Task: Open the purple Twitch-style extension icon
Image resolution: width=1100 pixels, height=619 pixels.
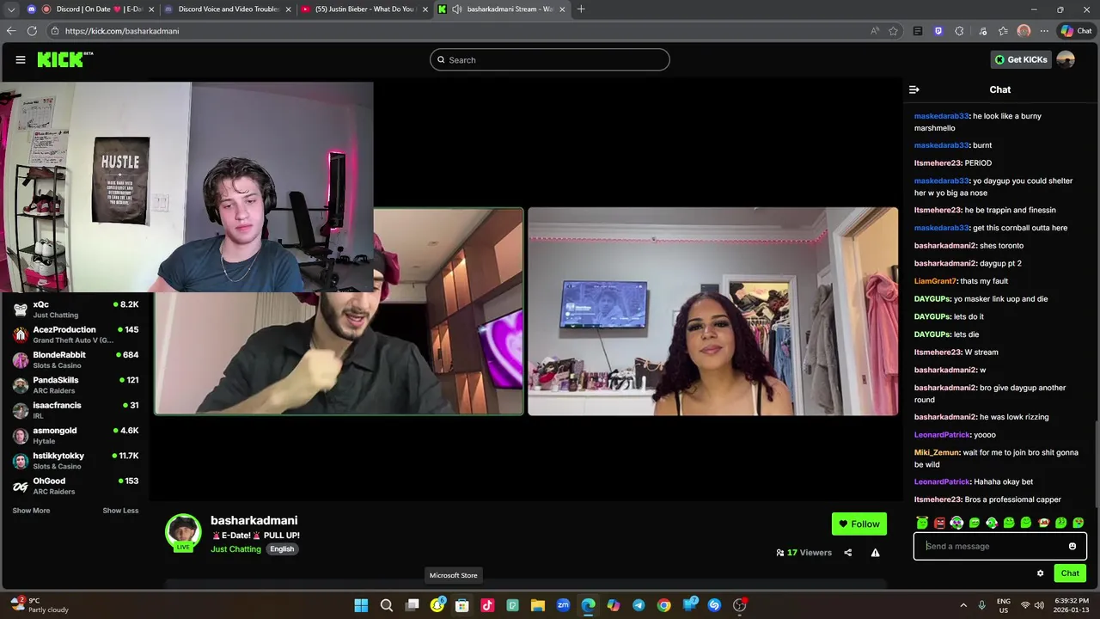Action: pyautogui.click(x=938, y=31)
